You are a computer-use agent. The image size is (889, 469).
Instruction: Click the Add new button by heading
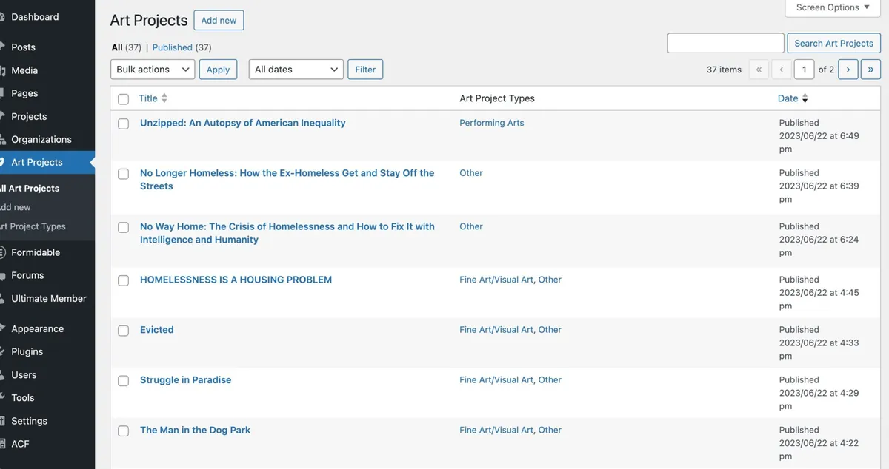click(x=219, y=21)
